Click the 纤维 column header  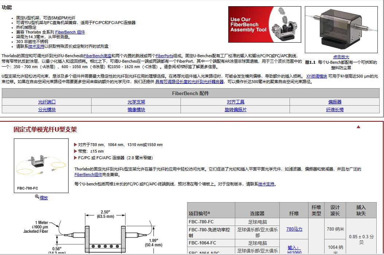point(294,210)
